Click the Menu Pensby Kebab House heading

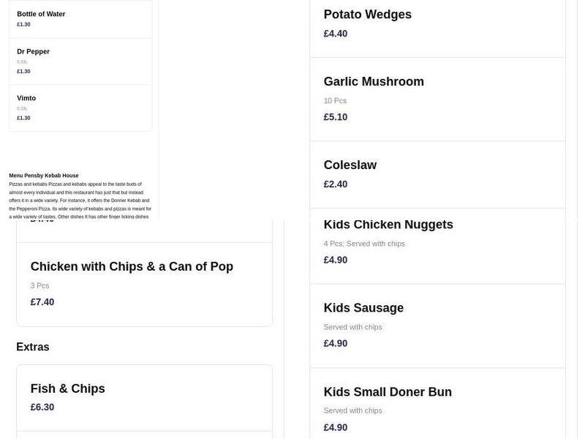coord(42,175)
